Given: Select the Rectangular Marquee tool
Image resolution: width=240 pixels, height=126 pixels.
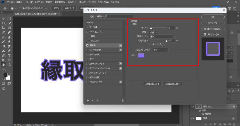Looking at the screenshot, I should point(9,19).
